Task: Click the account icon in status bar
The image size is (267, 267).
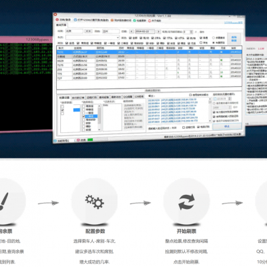Action: coord(55,141)
